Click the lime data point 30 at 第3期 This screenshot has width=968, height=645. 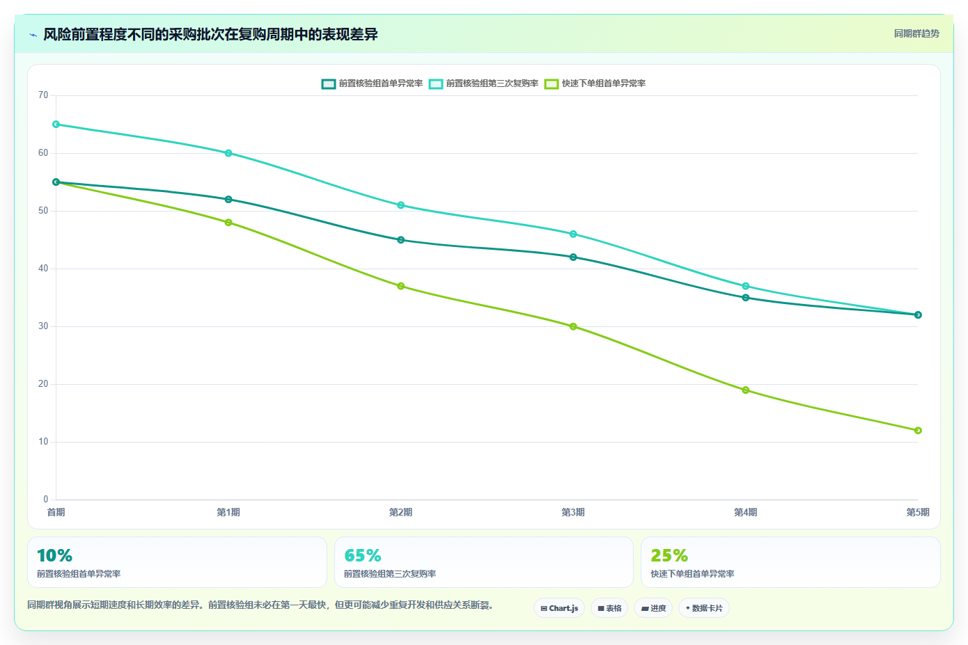coord(573,326)
